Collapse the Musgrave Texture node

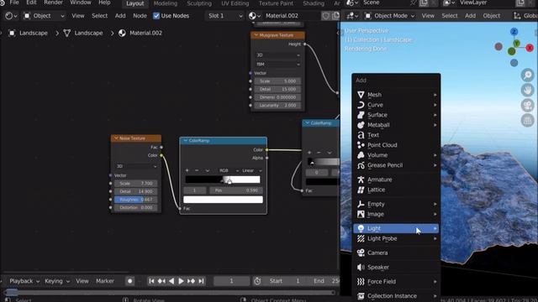(256, 35)
